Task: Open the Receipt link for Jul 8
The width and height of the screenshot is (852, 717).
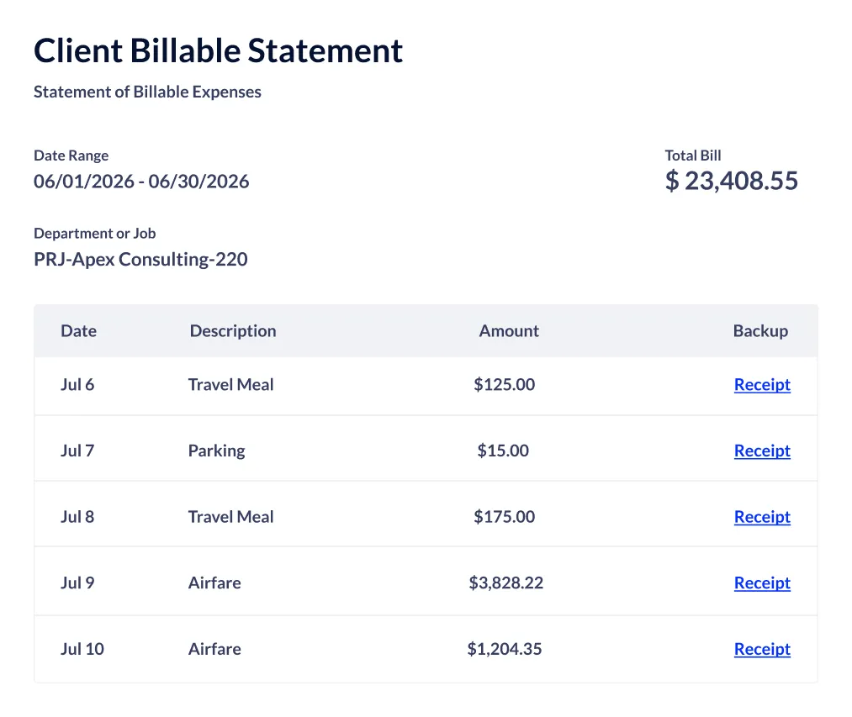Action: [762, 517]
